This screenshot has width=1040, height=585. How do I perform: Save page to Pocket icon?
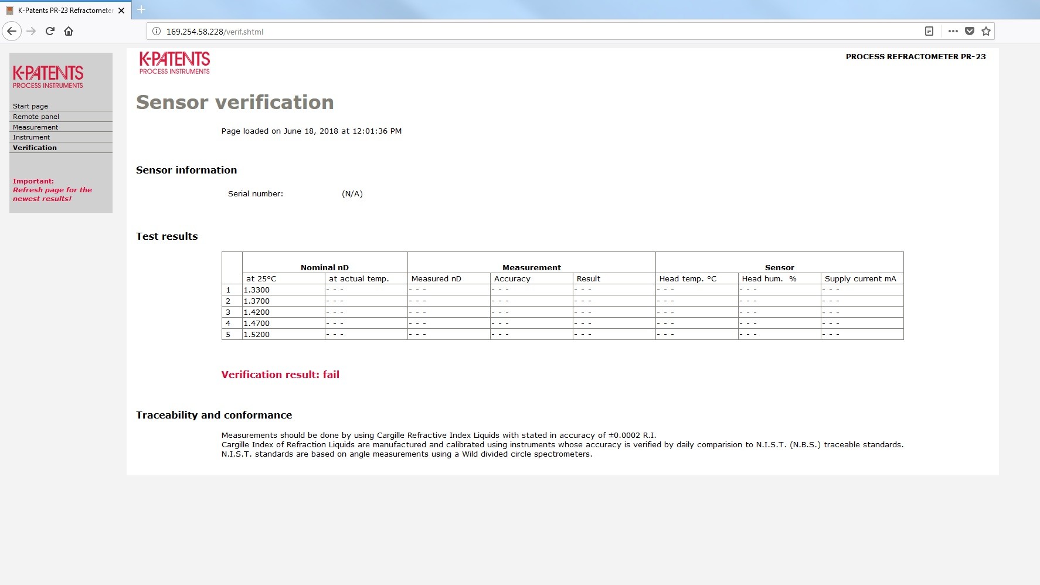[x=970, y=31]
